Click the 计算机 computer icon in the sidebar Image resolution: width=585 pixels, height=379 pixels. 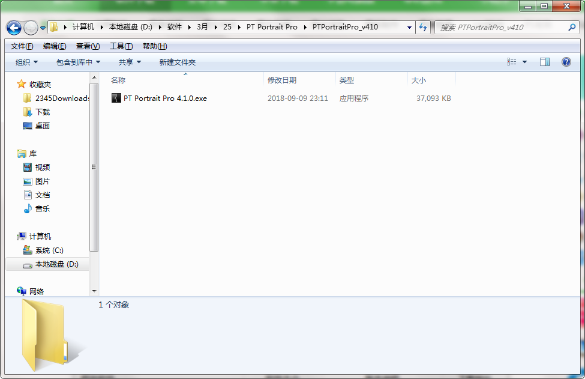pos(21,236)
